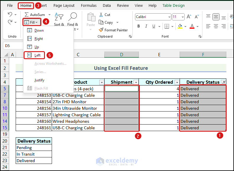234x171 pixels.
Task: Choose Down from the Fill menu
Action: [x=39, y=30]
